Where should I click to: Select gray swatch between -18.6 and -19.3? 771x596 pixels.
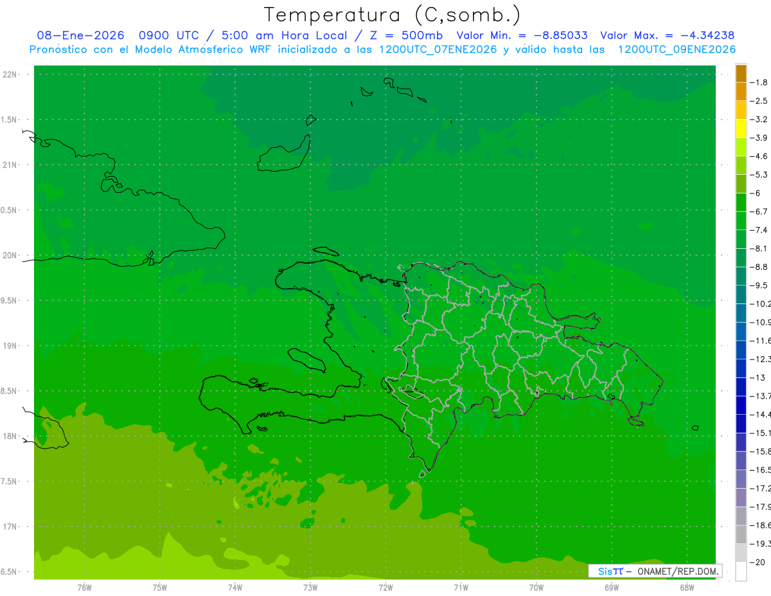coord(741,534)
